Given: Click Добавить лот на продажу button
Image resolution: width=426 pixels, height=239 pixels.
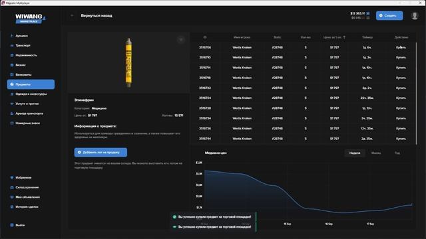Looking at the screenshot, I should [x=101, y=152].
